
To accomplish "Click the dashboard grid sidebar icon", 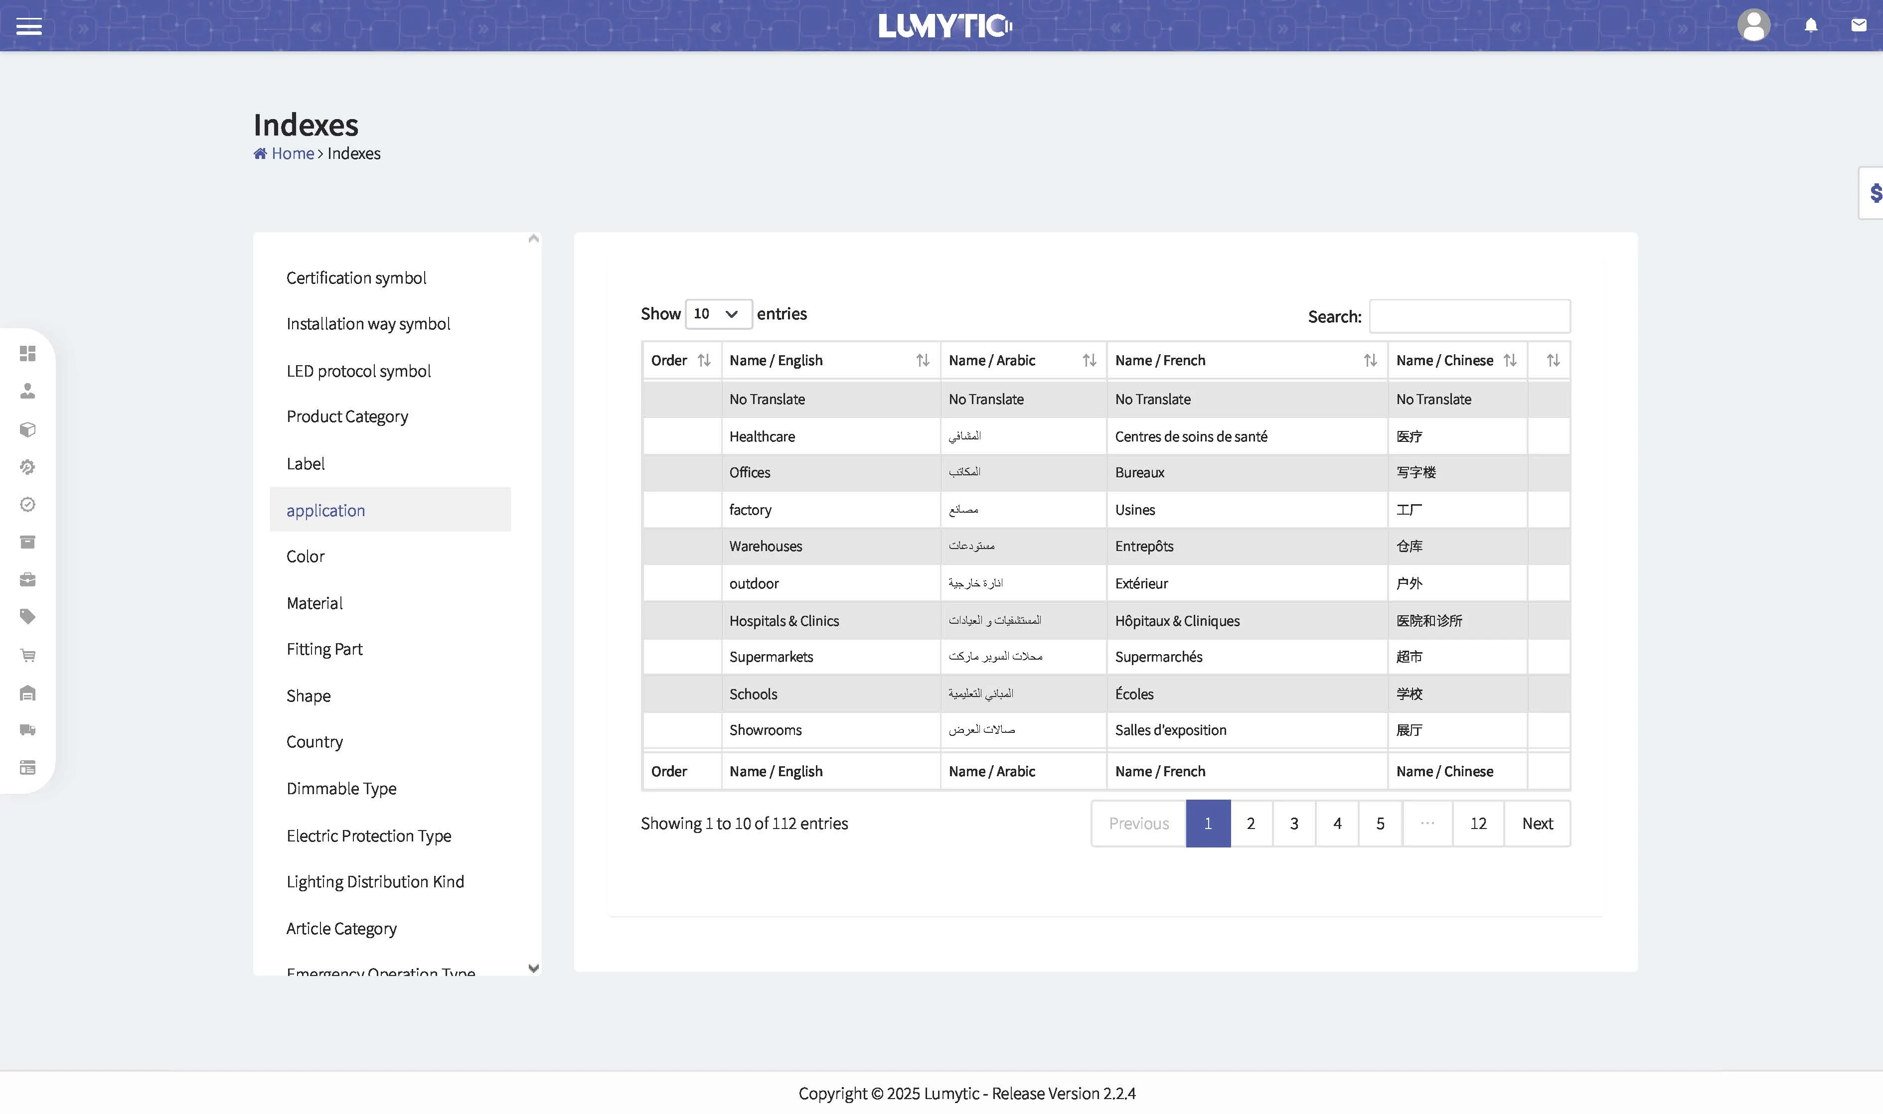I will point(28,353).
